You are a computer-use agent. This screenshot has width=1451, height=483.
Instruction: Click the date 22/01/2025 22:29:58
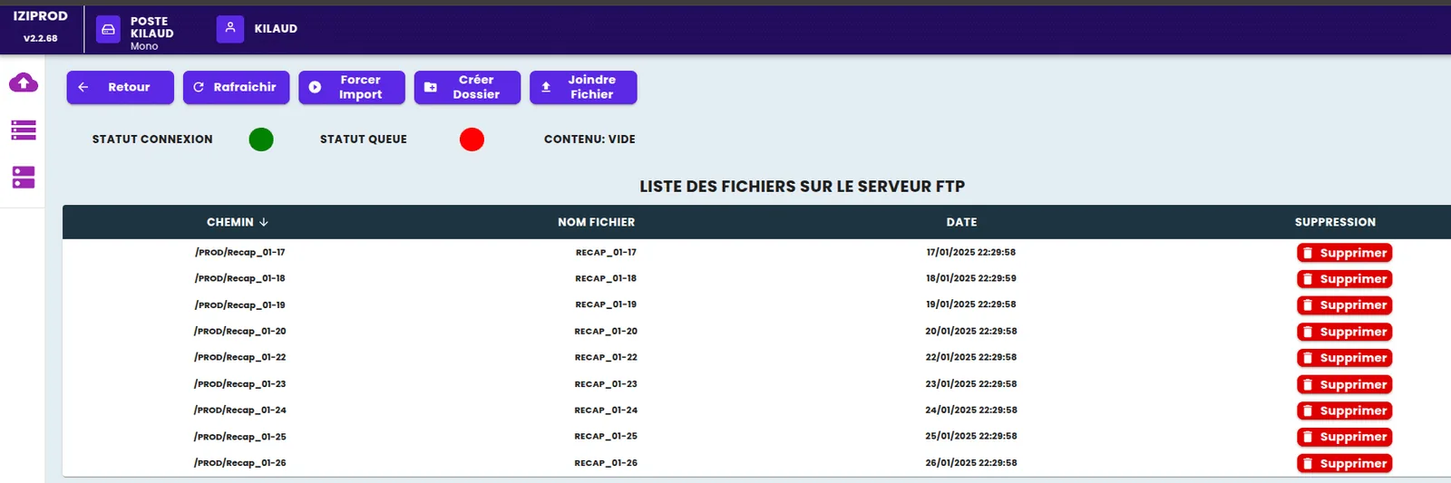point(971,358)
